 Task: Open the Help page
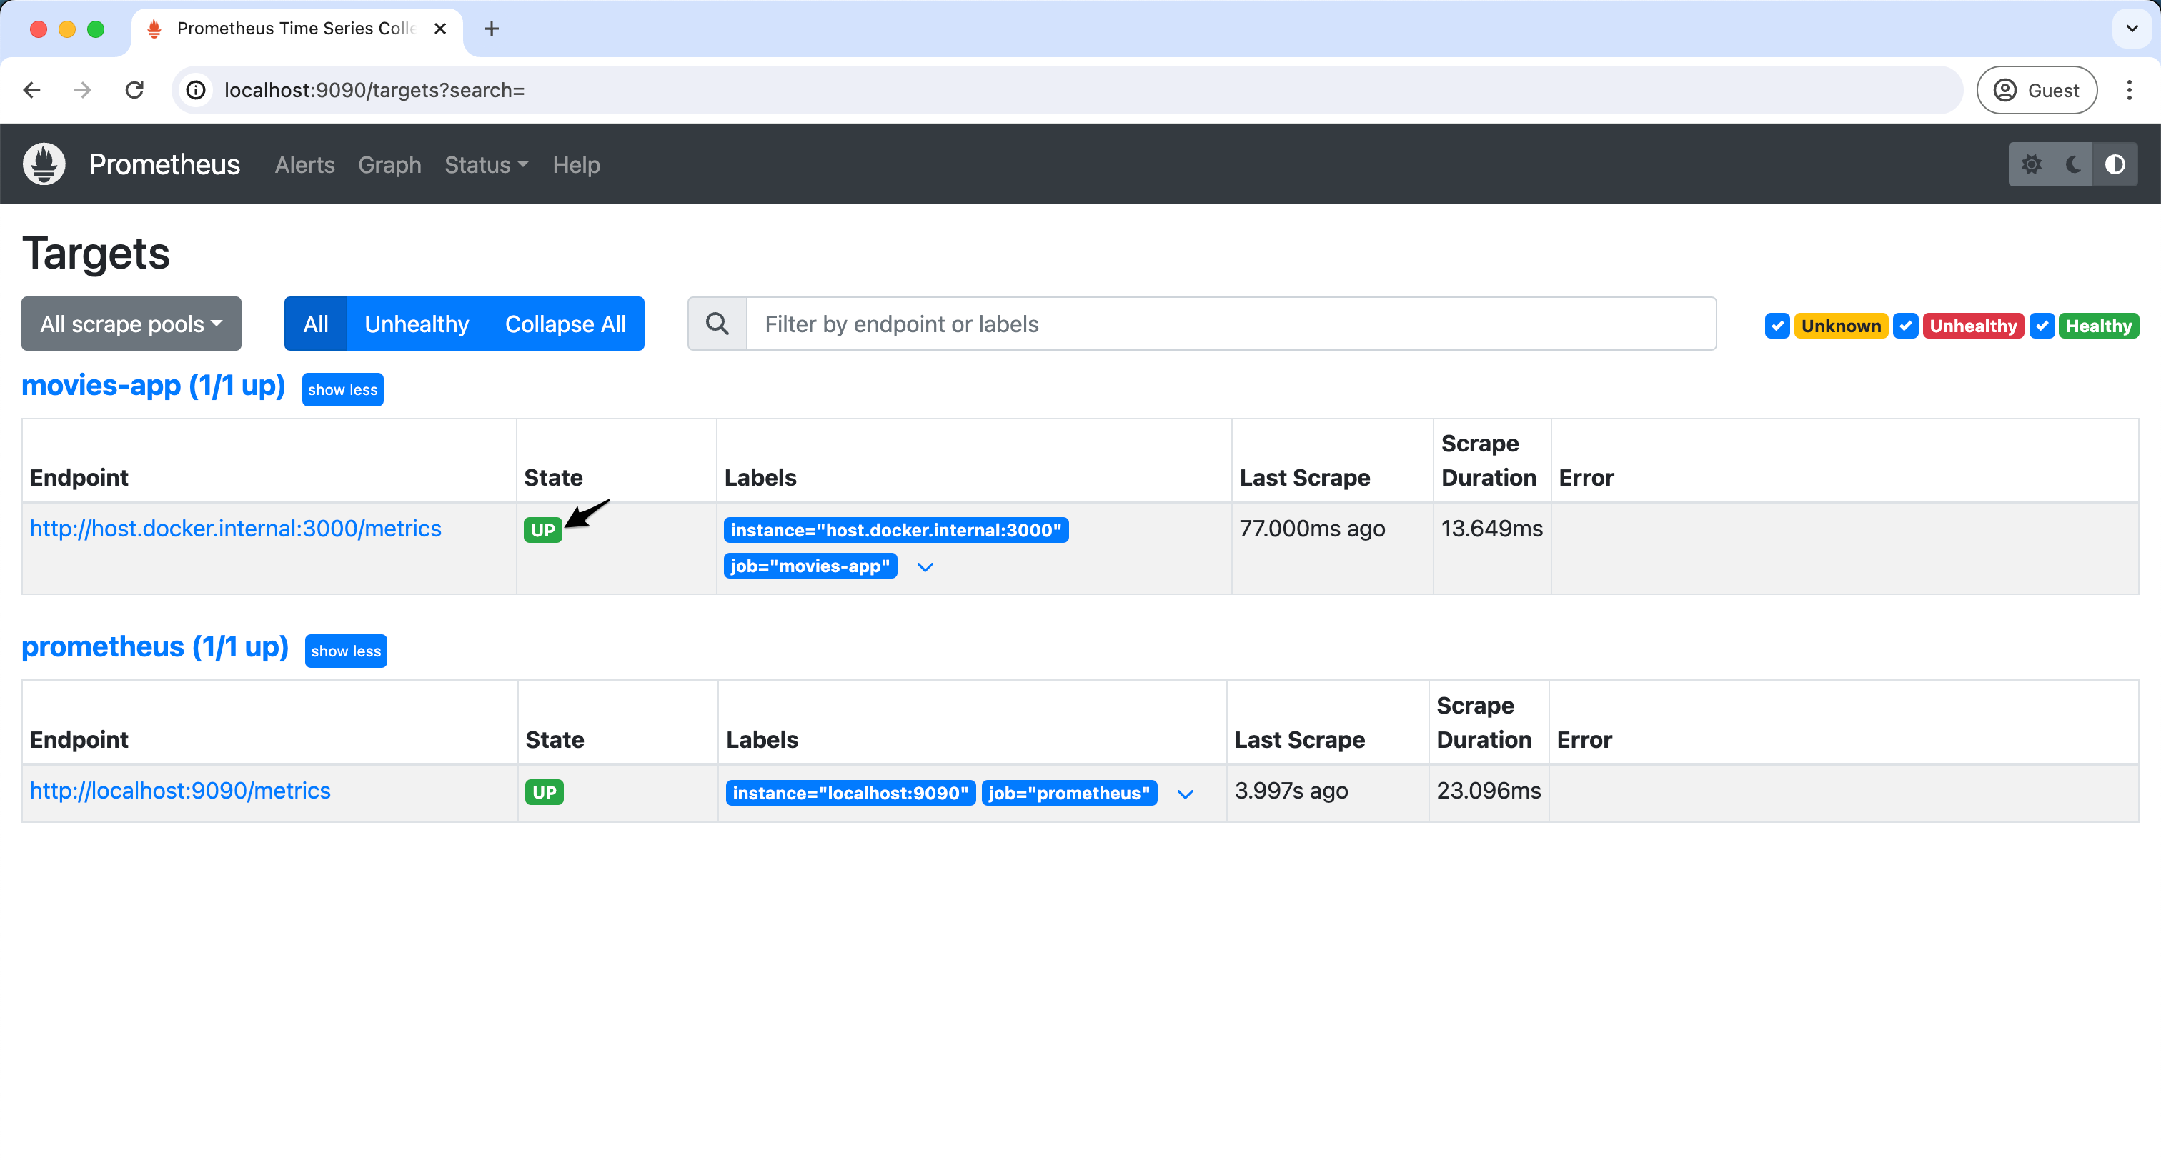576,164
